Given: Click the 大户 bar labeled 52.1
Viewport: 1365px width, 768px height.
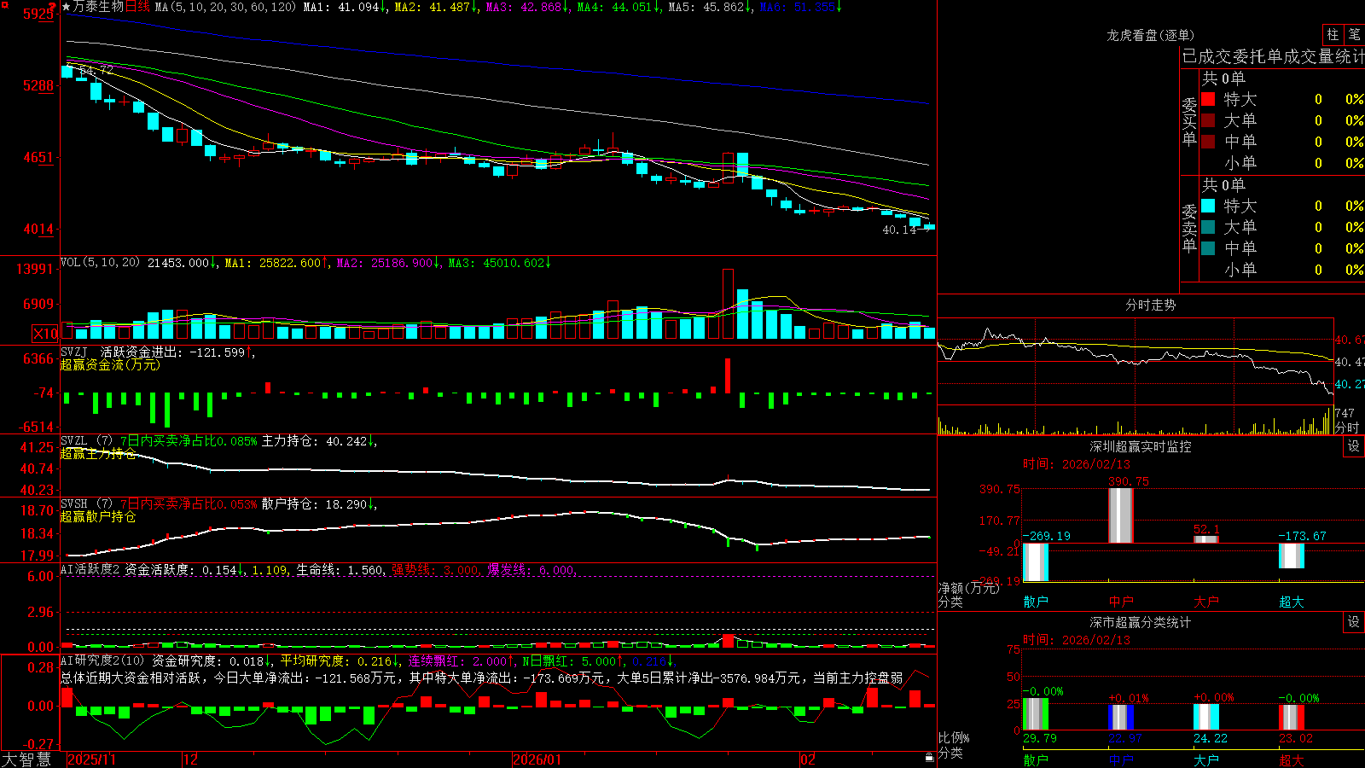Looking at the screenshot, I should tap(1206, 539).
